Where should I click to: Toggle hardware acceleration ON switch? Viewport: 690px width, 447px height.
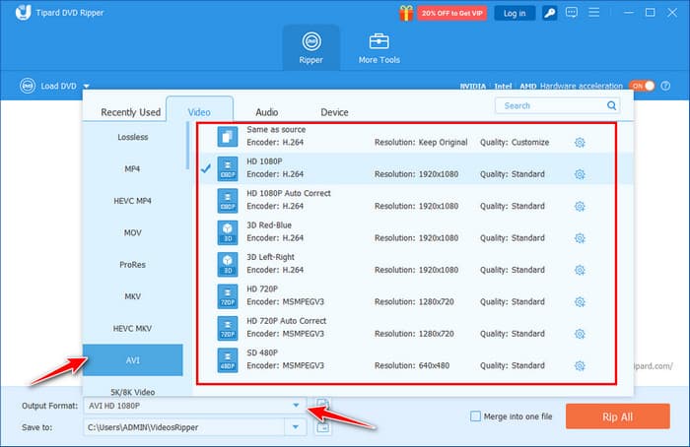click(642, 86)
